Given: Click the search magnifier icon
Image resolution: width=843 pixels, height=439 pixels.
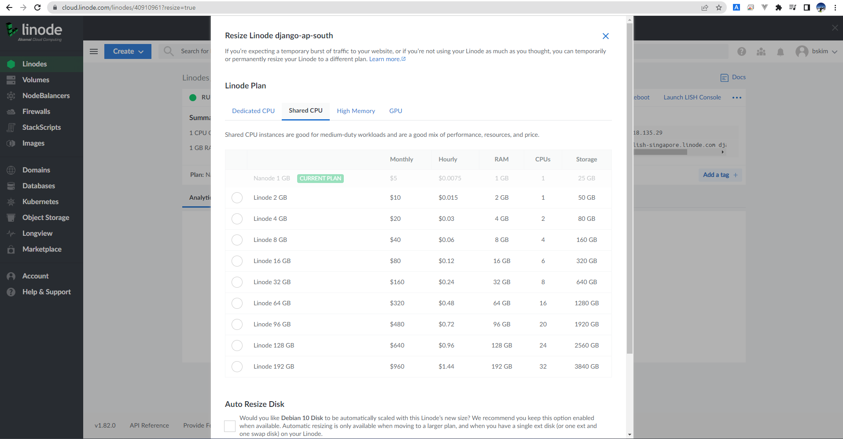Looking at the screenshot, I should point(169,51).
